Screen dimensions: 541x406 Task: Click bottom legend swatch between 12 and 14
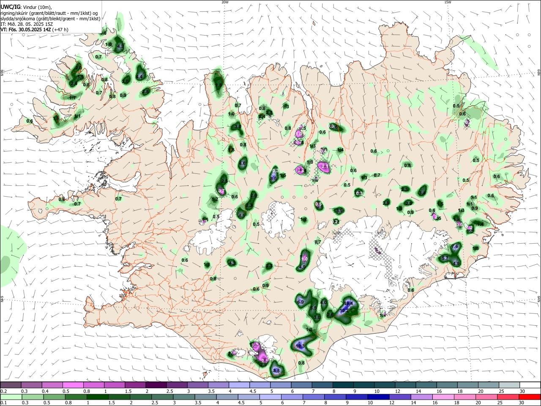pyautogui.click(x=399, y=397)
